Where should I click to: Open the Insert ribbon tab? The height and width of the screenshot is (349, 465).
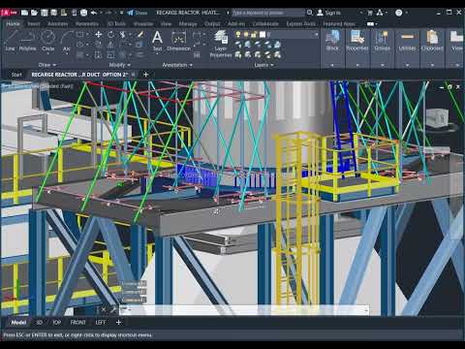[x=34, y=24]
